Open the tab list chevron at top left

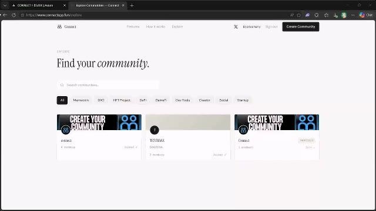[5, 5]
